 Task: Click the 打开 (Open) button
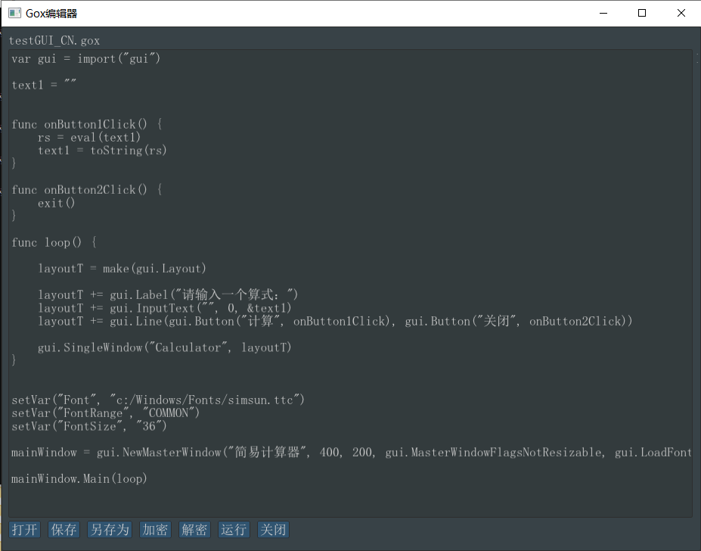[x=25, y=530]
